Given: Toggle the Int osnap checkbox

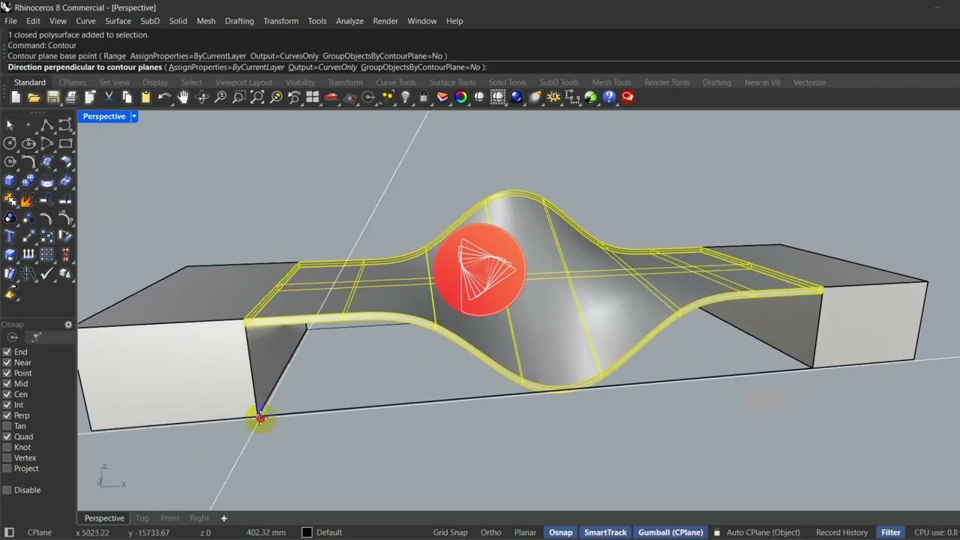Looking at the screenshot, I should tap(7, 405).
